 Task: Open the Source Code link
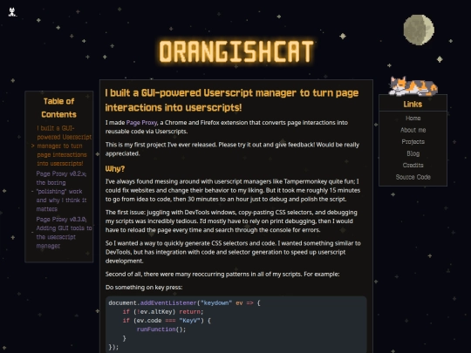click(413, 177)
